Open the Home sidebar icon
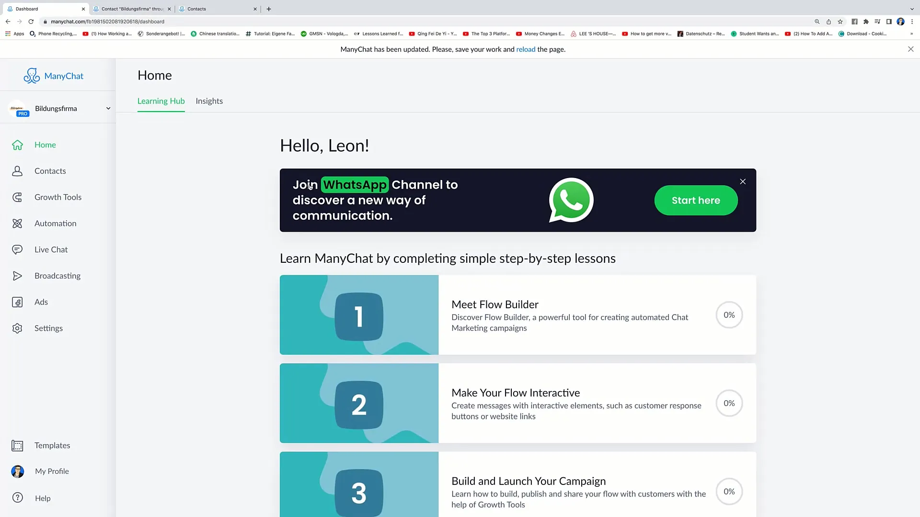 pos(17,145)
